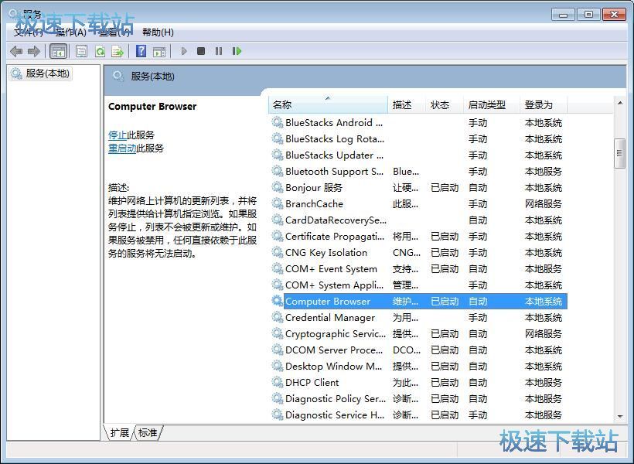This screenshot has width=634, height=464.
Task: Open the Properties toolbar icon
Action: [82, 51]
